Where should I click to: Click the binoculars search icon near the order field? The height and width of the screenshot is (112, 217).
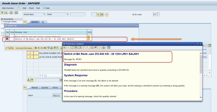[x=102, y=15]
